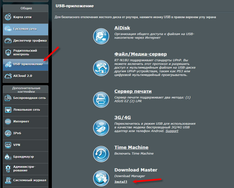Open IPv6 settings
This screenshot has width=234, height=188.
pyautogui.click(x=26, y=133)
